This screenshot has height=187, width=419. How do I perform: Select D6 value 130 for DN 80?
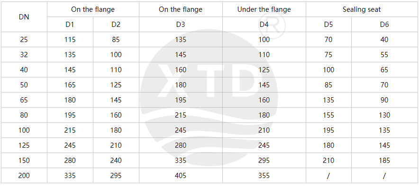point(384,115)
